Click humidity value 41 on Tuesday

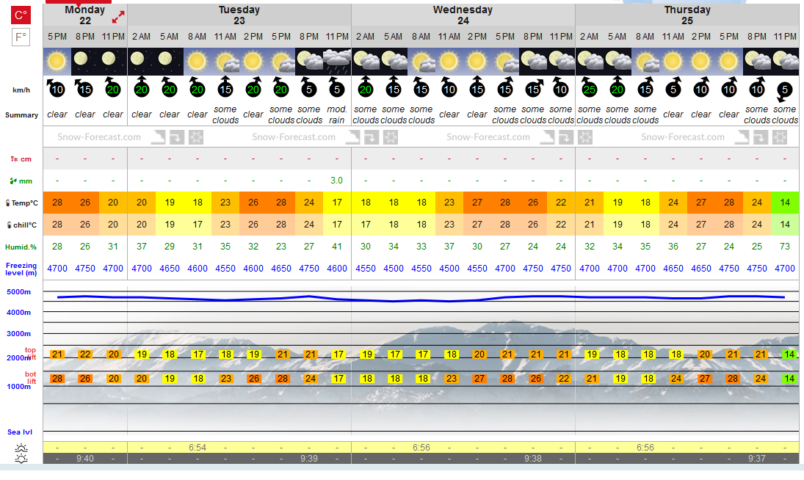tap(337, 247)
